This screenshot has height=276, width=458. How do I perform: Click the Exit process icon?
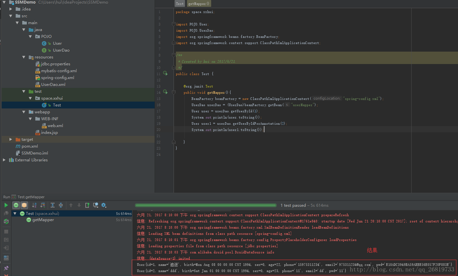click(x=6, y=248)
